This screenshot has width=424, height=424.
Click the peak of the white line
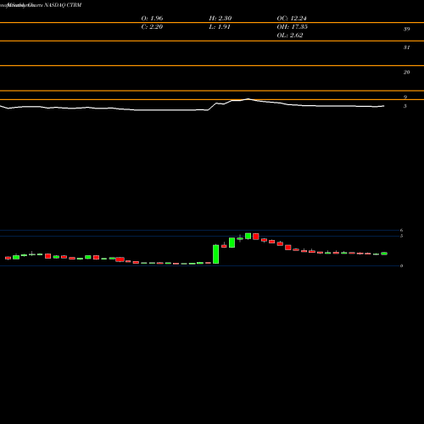point(248,99)
